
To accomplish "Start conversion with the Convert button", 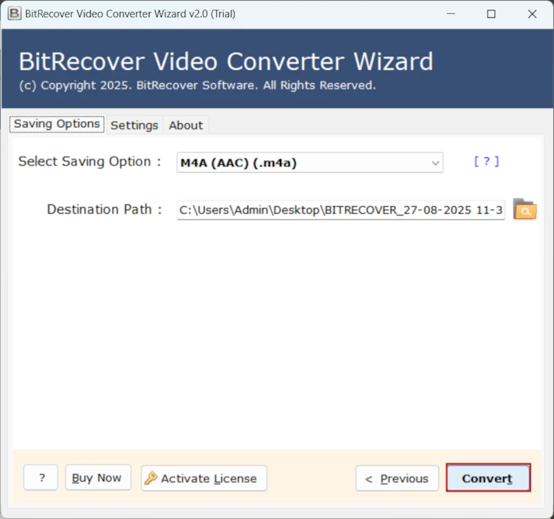I will pos(488,477).
